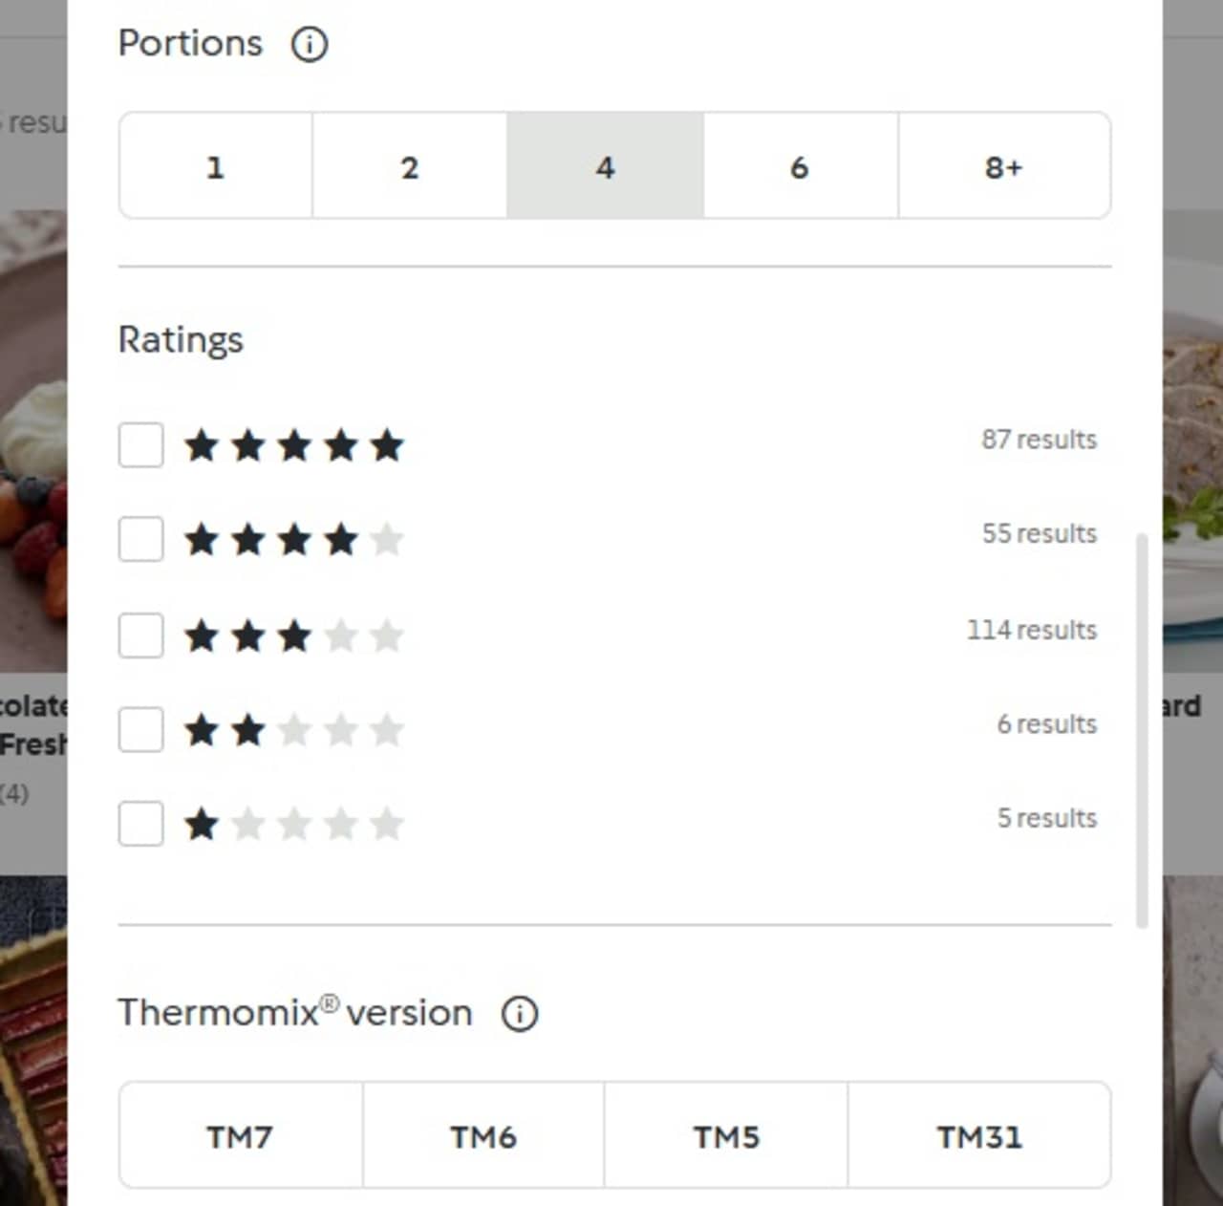The height and width of the screenshot is (1206, 1223).
Task: Deselect the 4 portions option
Action: pos(606,166)
